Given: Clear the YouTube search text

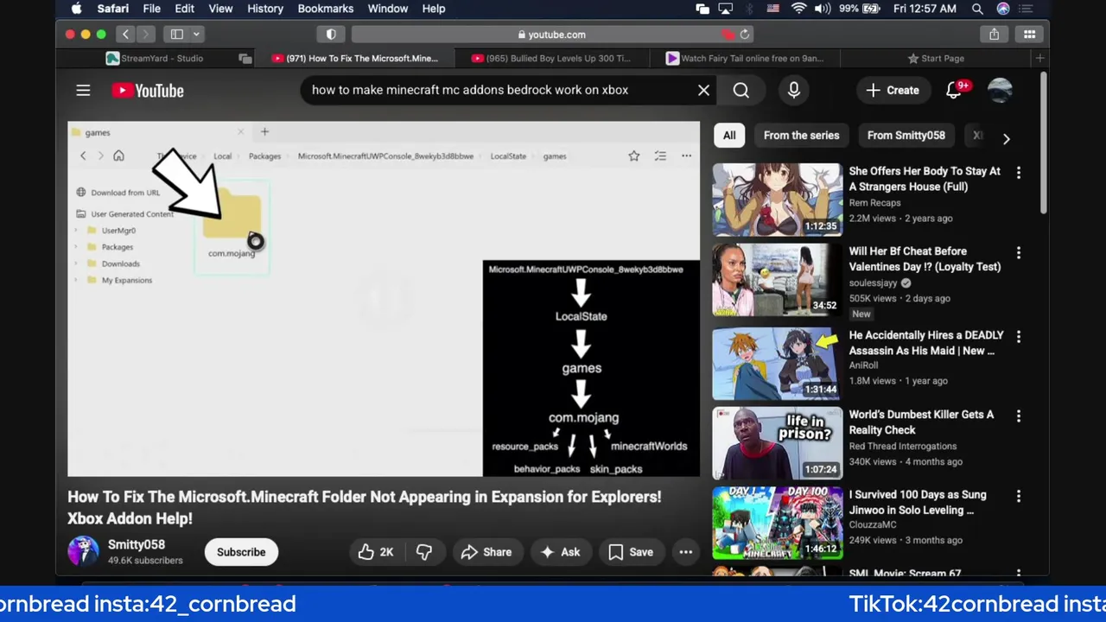Looking at the screenshot, I should click(703, 90).
